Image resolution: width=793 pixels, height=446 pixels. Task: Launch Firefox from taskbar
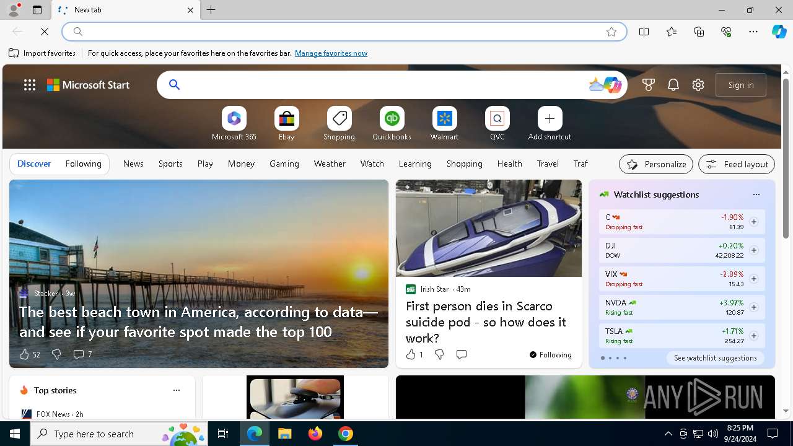pyautogui.click(x=315, y=434)
